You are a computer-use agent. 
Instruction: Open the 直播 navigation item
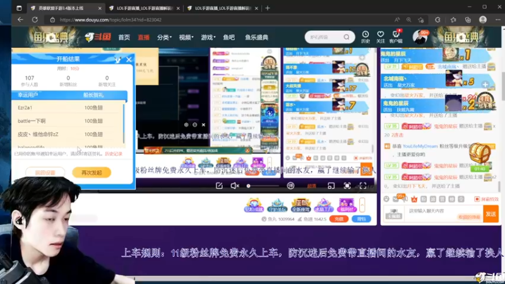(143, 37)
